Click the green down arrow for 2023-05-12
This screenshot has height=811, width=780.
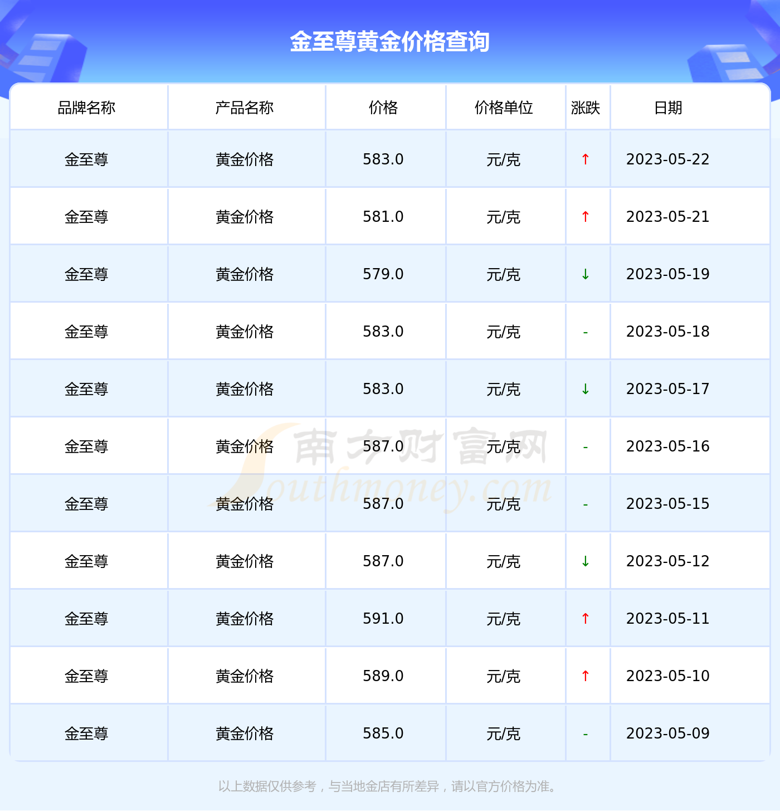coord(586,561)
